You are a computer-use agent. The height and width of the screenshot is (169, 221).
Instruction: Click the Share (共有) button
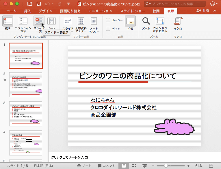203,11
